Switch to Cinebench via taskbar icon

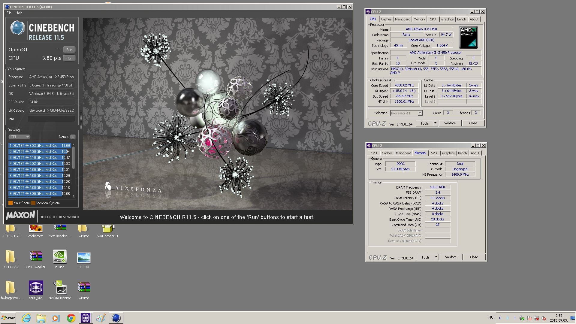coord(116,318)
